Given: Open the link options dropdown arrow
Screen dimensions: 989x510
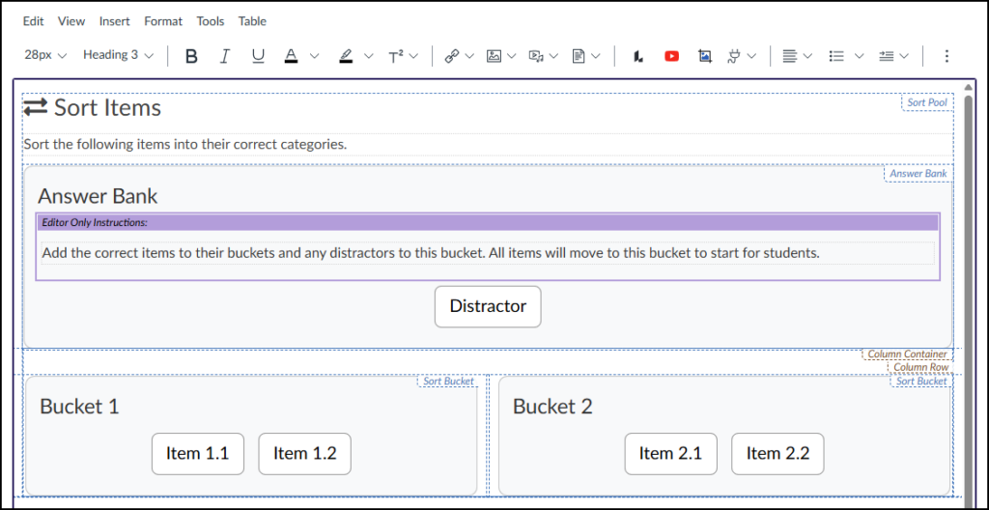Looking at the screenshot, I should point(469,56).
